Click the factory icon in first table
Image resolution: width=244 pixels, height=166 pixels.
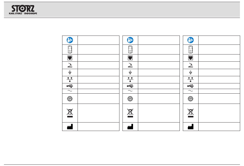click(x=70, y=126)
